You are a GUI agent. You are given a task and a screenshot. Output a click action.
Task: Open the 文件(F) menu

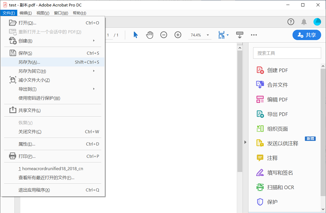pos(9,13)
